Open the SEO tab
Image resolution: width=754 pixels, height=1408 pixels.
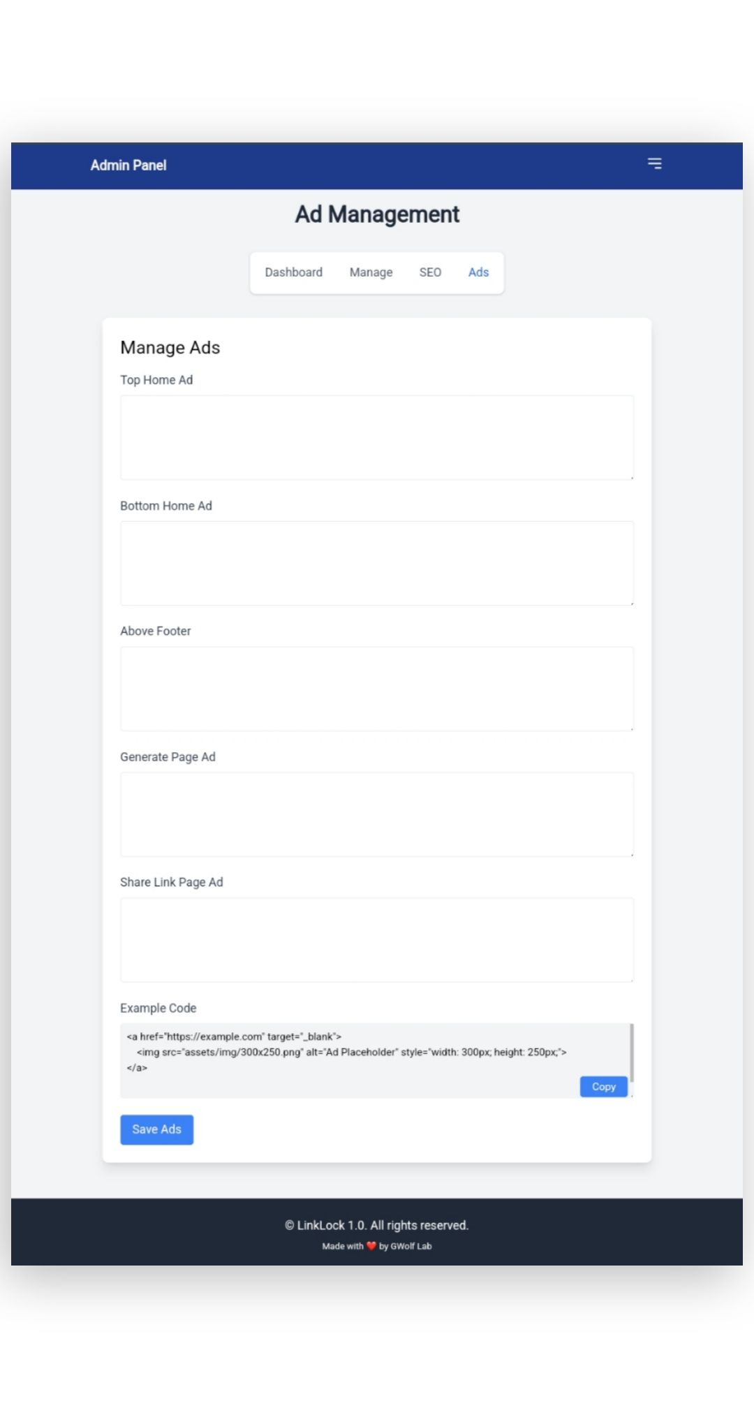coord(430,272)
